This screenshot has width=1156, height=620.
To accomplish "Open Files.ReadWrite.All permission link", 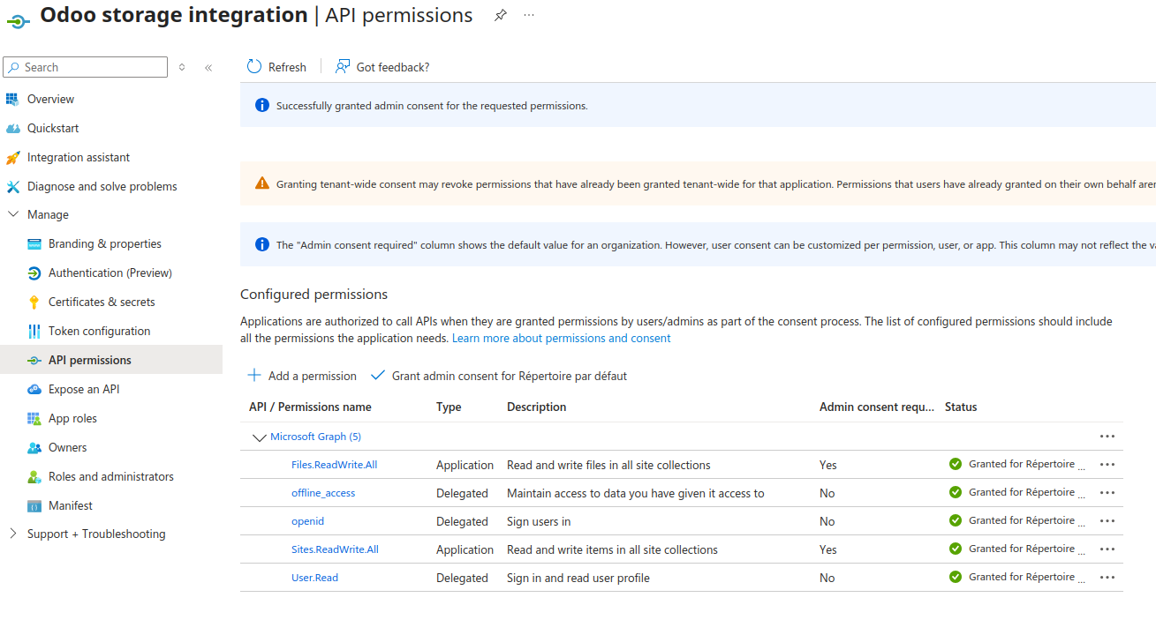I will (x=334, y=465).
